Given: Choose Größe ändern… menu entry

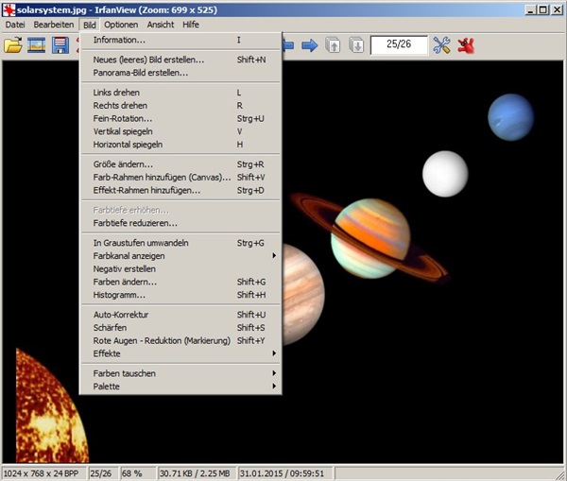Looking at the screenshot, I should [123, 164].
